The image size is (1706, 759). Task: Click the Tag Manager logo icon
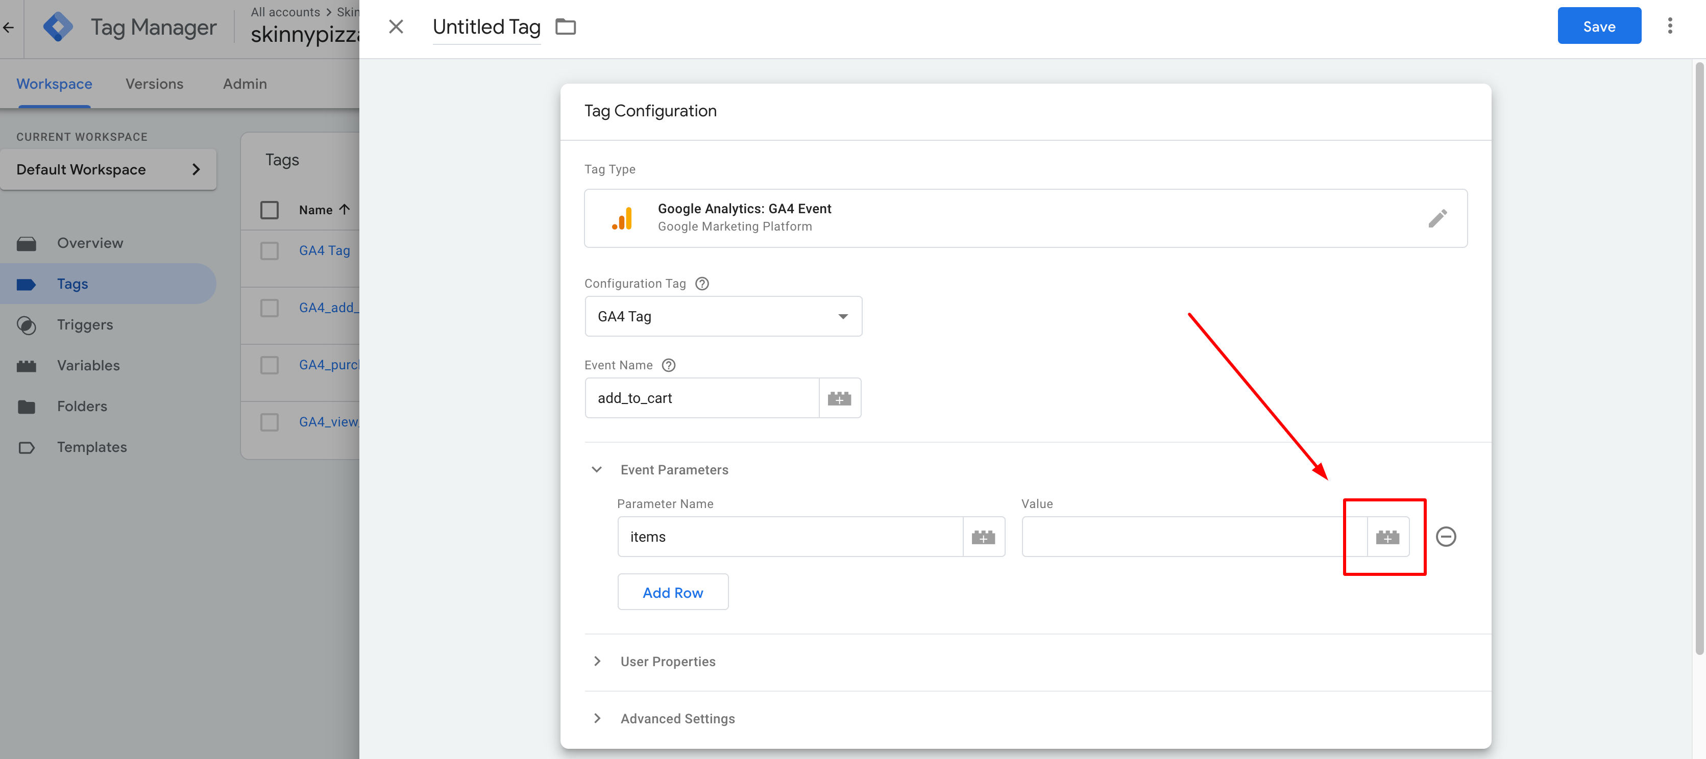(x=58, y=27)
